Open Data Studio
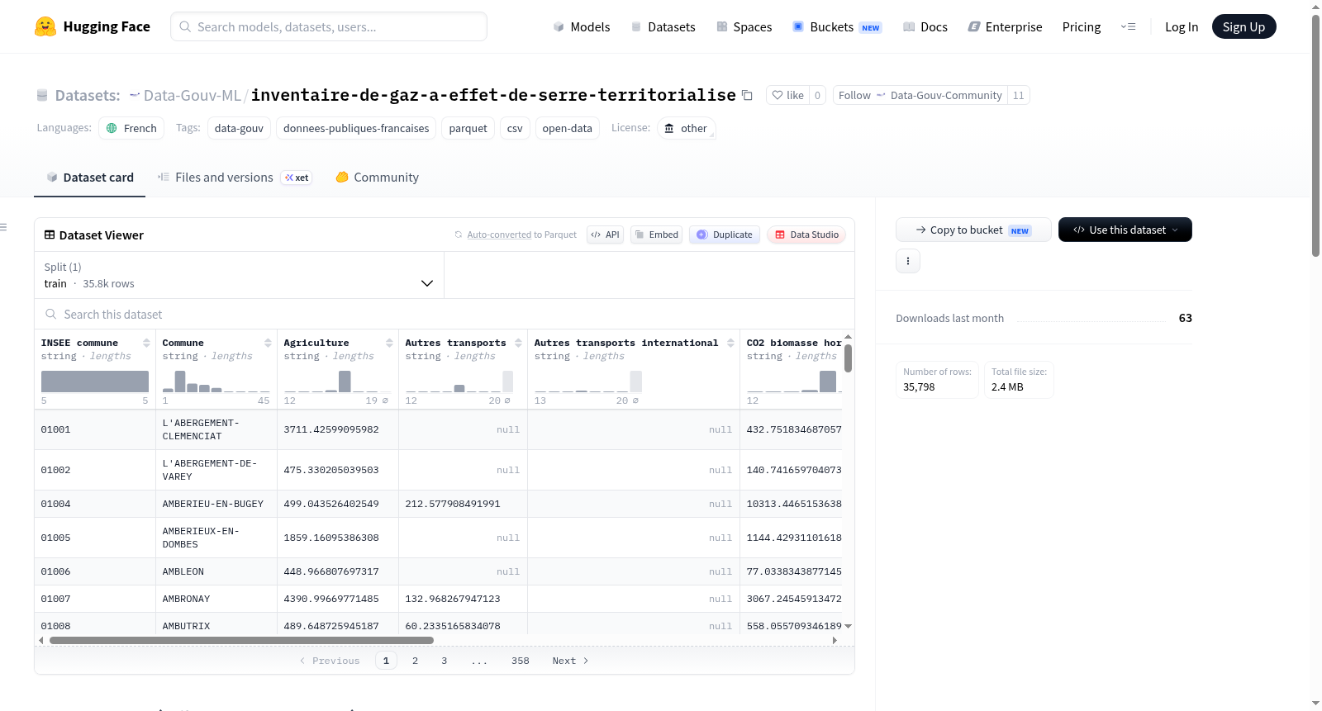This screenshot has width=1322, height=711. tap(806, 235)
